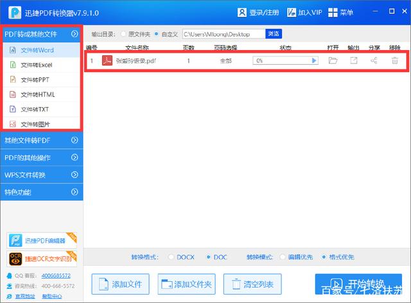Viewport: 411px width, 303px height.
Task: Click the 咨询热线 headset icon
Action: (10, 286)
